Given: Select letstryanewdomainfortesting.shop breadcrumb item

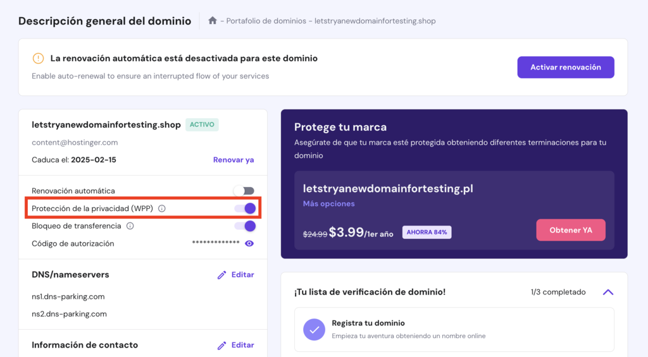Looking at the screenshot, I should pos(372,21).
